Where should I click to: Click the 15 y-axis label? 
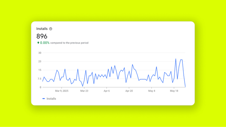[40, 70]
